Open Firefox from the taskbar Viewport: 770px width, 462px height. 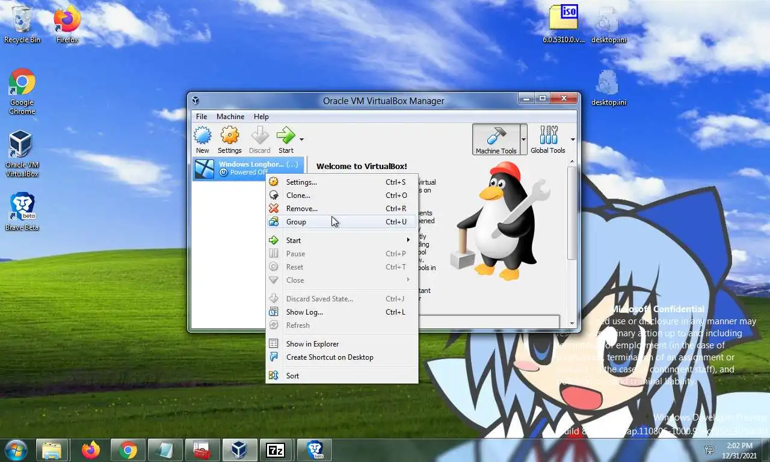point(91,450)
